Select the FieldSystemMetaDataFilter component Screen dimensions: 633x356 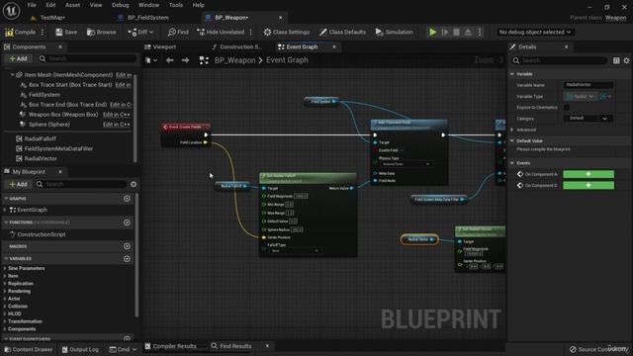tap(58, 149)
